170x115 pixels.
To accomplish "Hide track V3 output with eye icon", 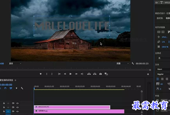I will tap(17, 103).
